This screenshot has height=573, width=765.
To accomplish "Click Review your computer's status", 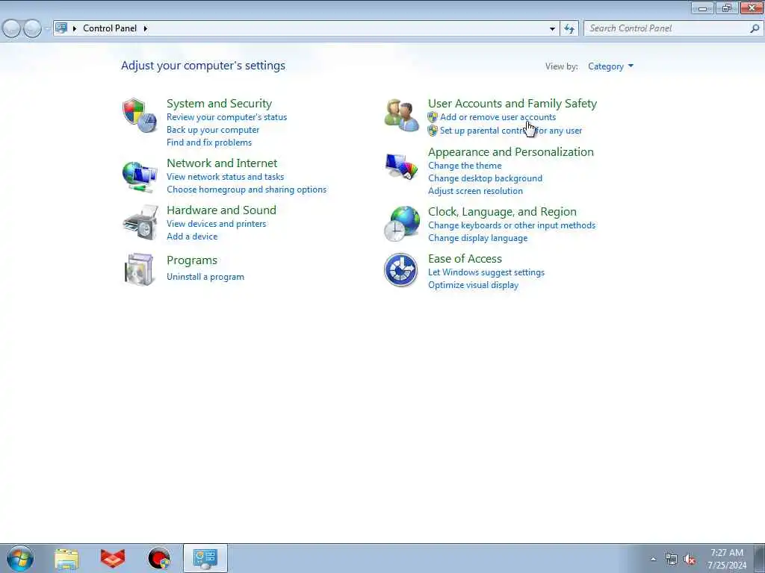I will [x=227, y=117].
